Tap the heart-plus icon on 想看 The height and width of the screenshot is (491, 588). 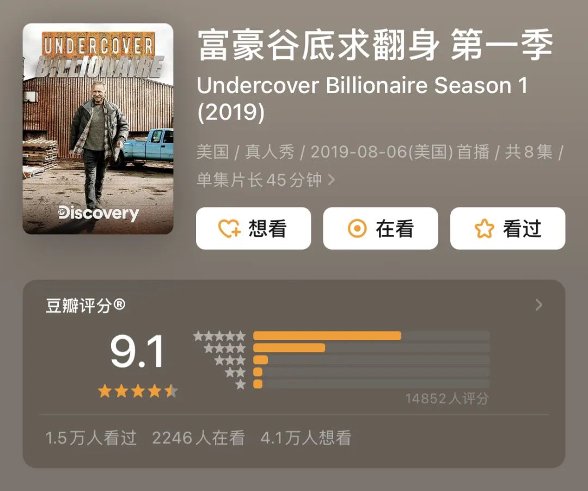[230, 228]
